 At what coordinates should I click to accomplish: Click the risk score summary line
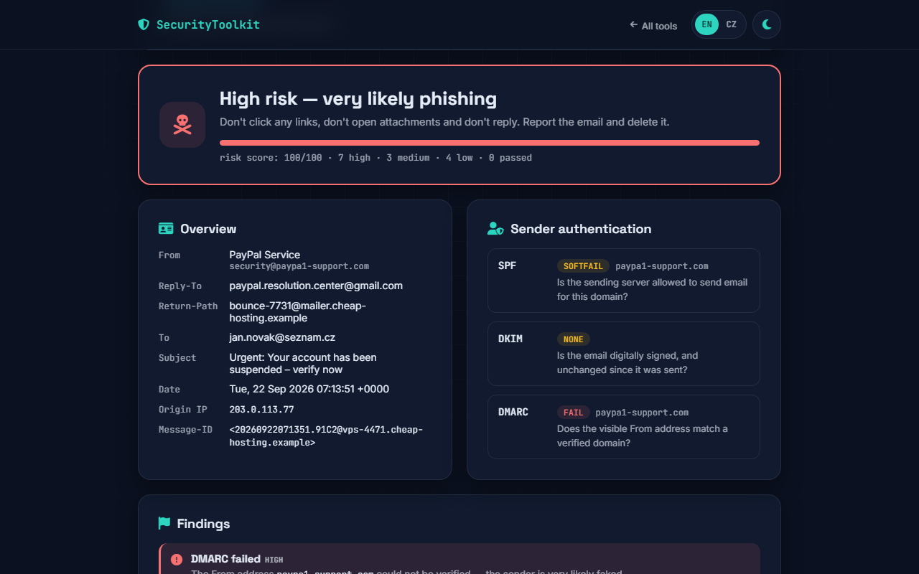pyautogui.click(x=375, y=158)
